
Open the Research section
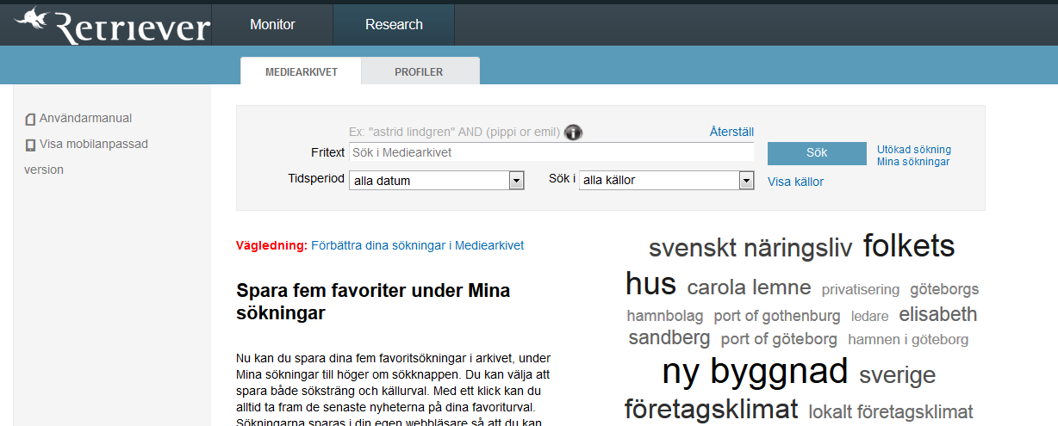point(394,25)
